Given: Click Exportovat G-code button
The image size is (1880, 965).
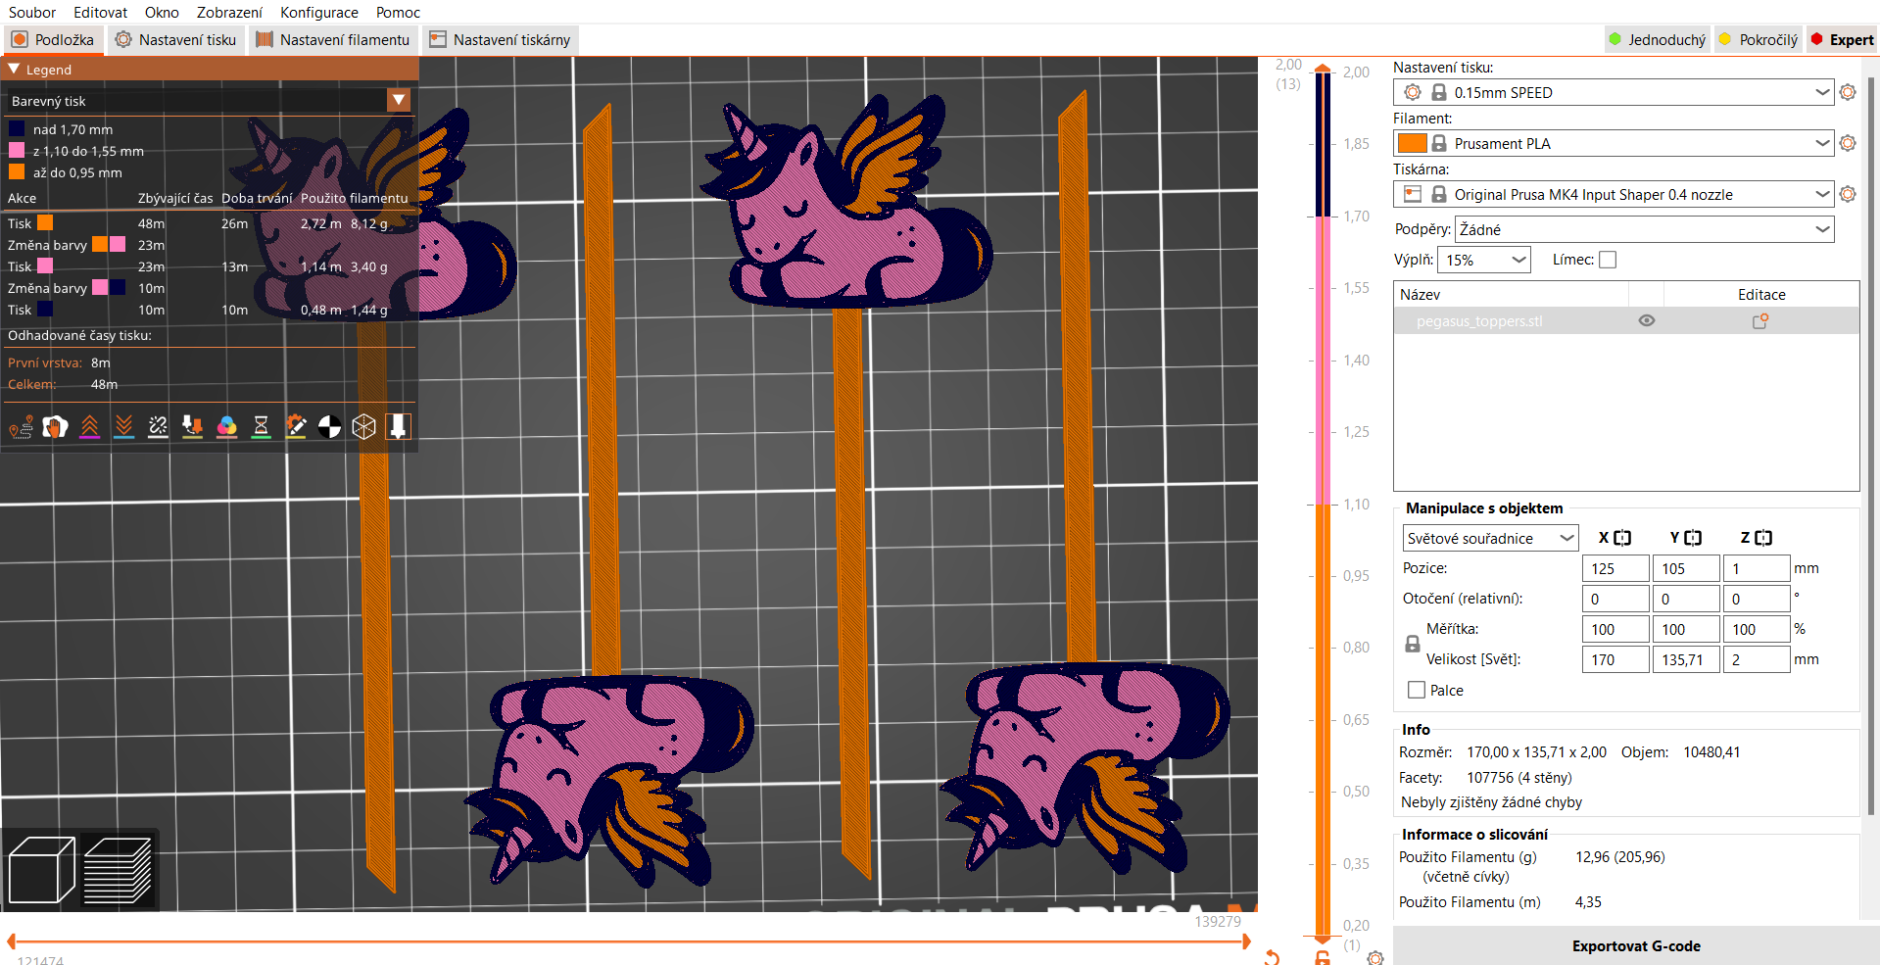Looking at the screenshot, I should tap(1636, 945).
